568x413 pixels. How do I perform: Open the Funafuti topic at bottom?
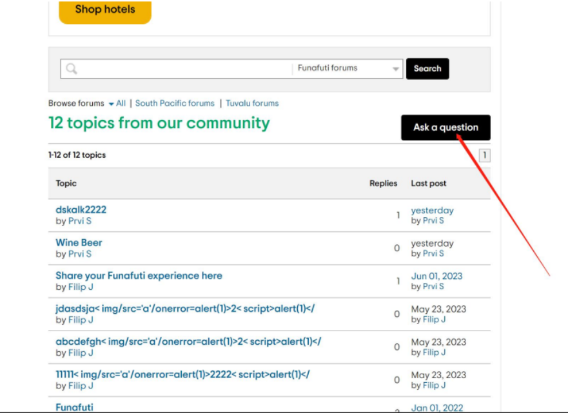pyautogui.click(x=74, y=407)
